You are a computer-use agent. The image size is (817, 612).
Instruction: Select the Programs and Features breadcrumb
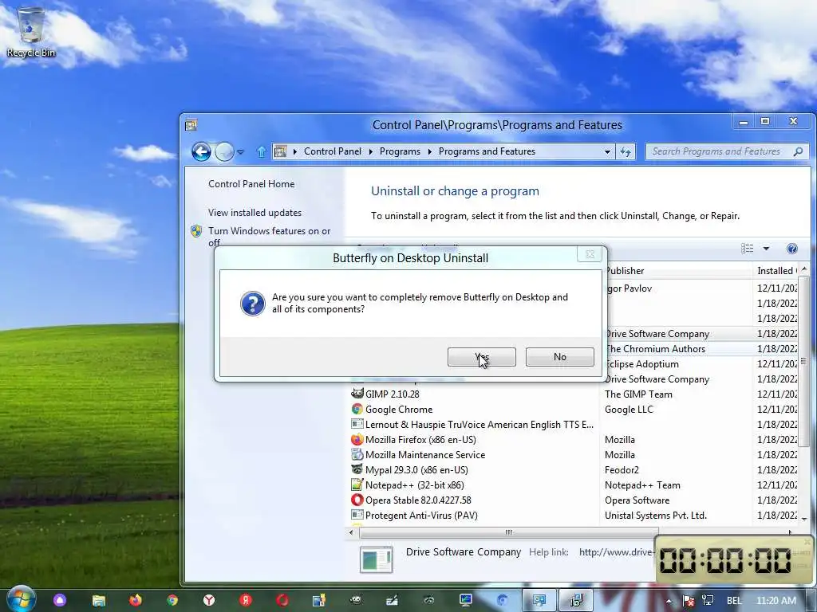[487, 151]
